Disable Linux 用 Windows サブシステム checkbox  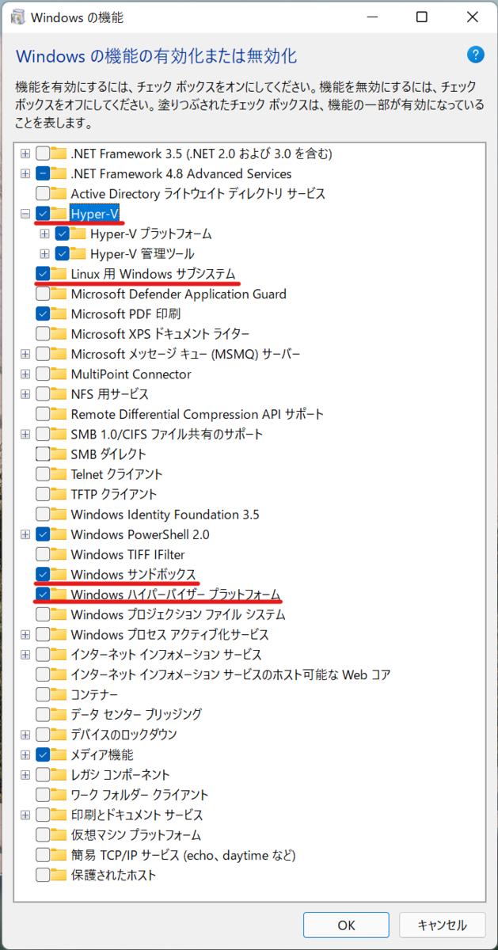pyautogui.click(x=43, y=274)
